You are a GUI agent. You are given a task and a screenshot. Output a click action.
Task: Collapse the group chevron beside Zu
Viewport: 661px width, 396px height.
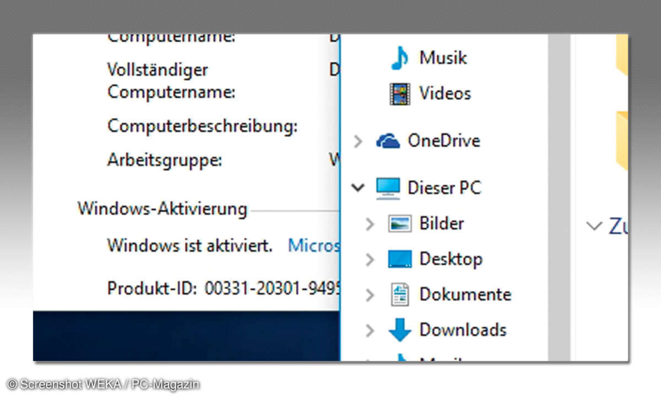coord(594,226)
